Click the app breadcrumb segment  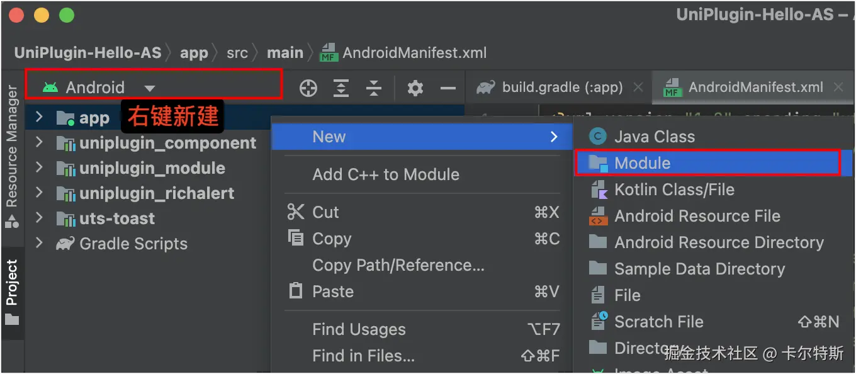point(194,53)
